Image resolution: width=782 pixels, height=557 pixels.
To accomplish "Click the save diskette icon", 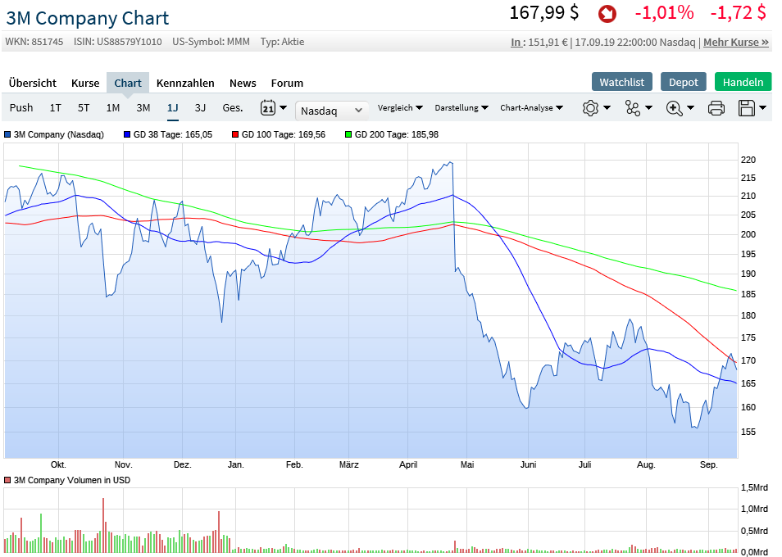I will pos(747,108).
